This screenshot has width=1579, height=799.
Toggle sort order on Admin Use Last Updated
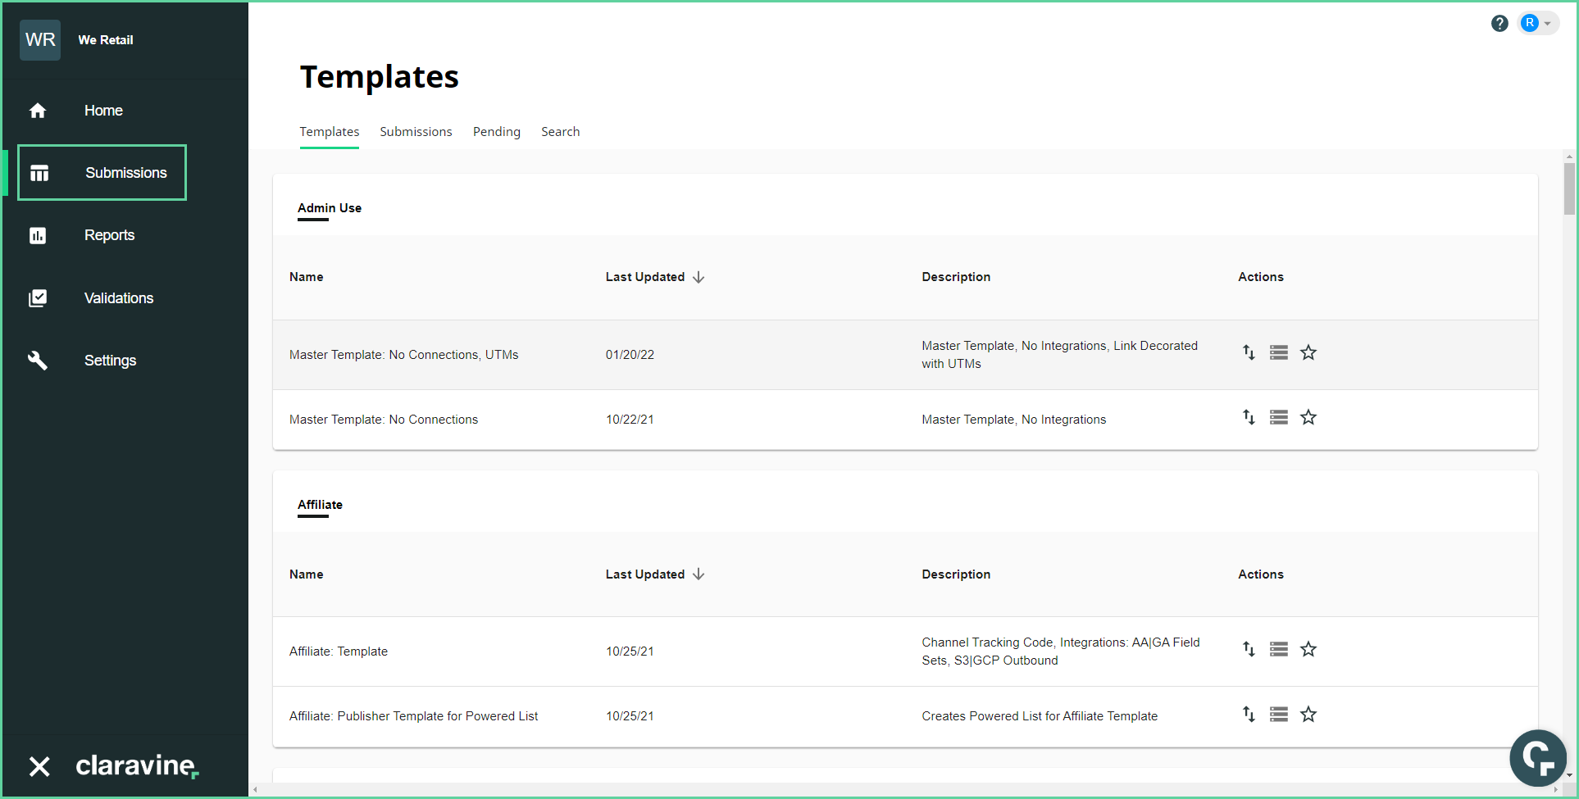pos(698,277)
